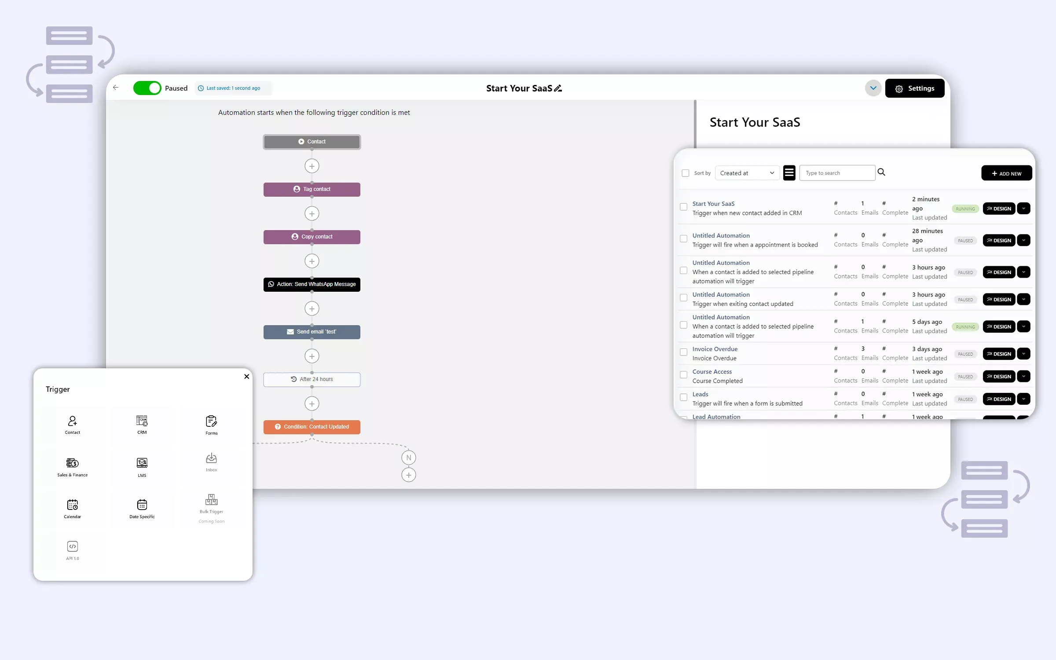Click the search magnifier icon
This screenshot has width=1056, height=660.
(881, 172)
